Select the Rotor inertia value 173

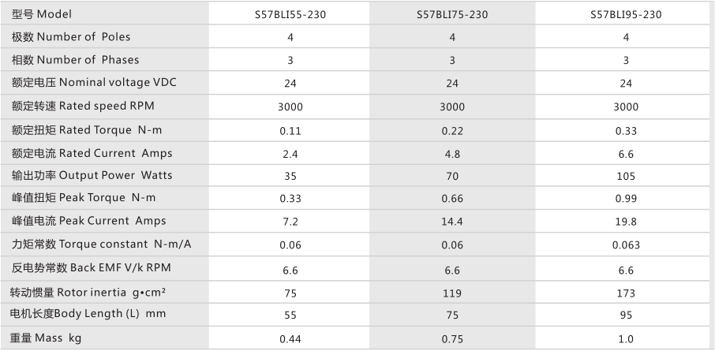[x=626, y=292]
